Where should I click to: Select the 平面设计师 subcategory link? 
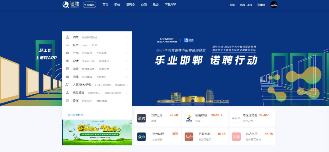coord(88,61)
